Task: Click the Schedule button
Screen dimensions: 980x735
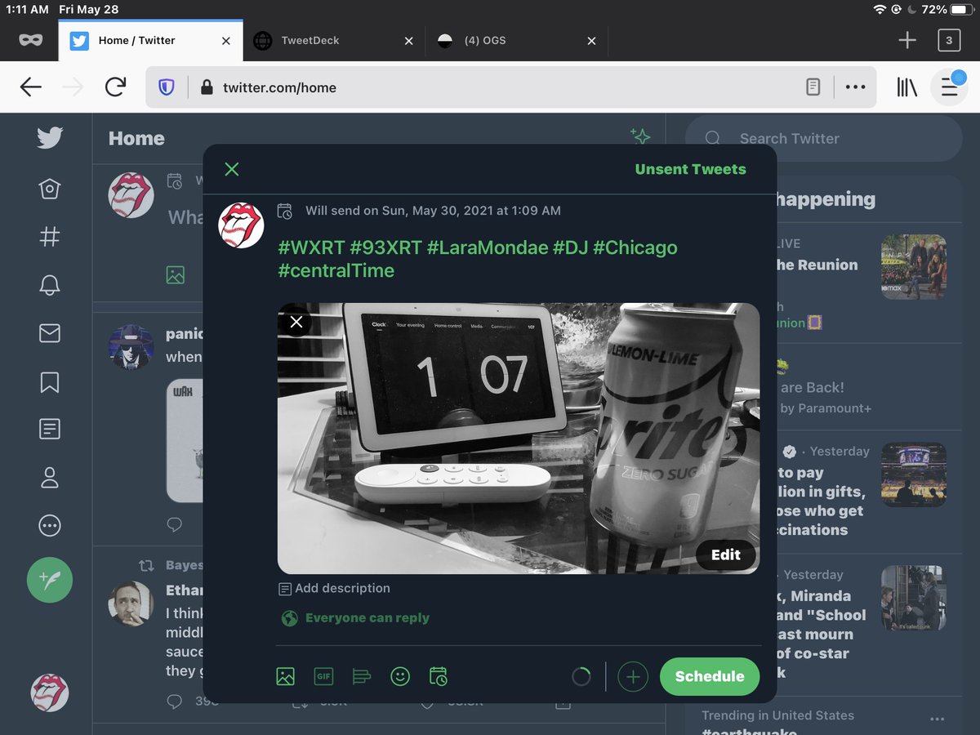Action: tap(710, 676)
